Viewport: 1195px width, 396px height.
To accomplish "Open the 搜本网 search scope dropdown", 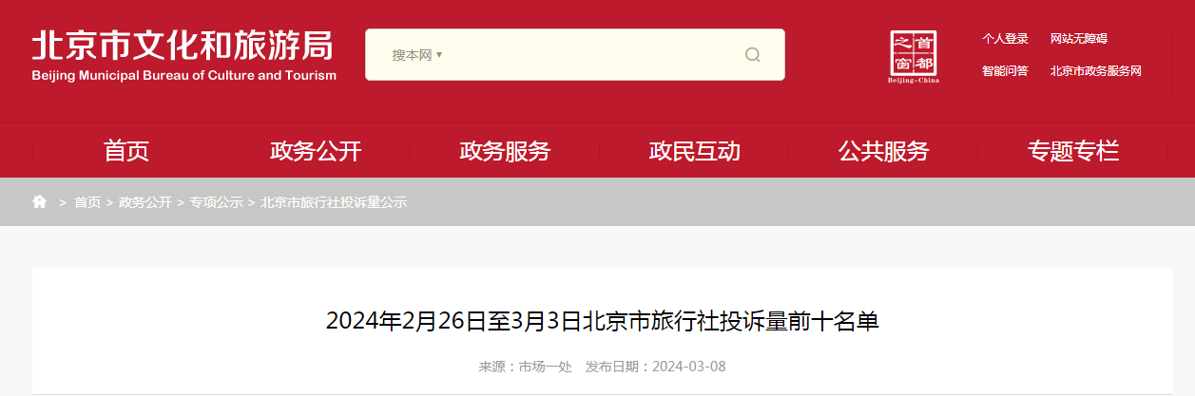I will click(418, 55).
